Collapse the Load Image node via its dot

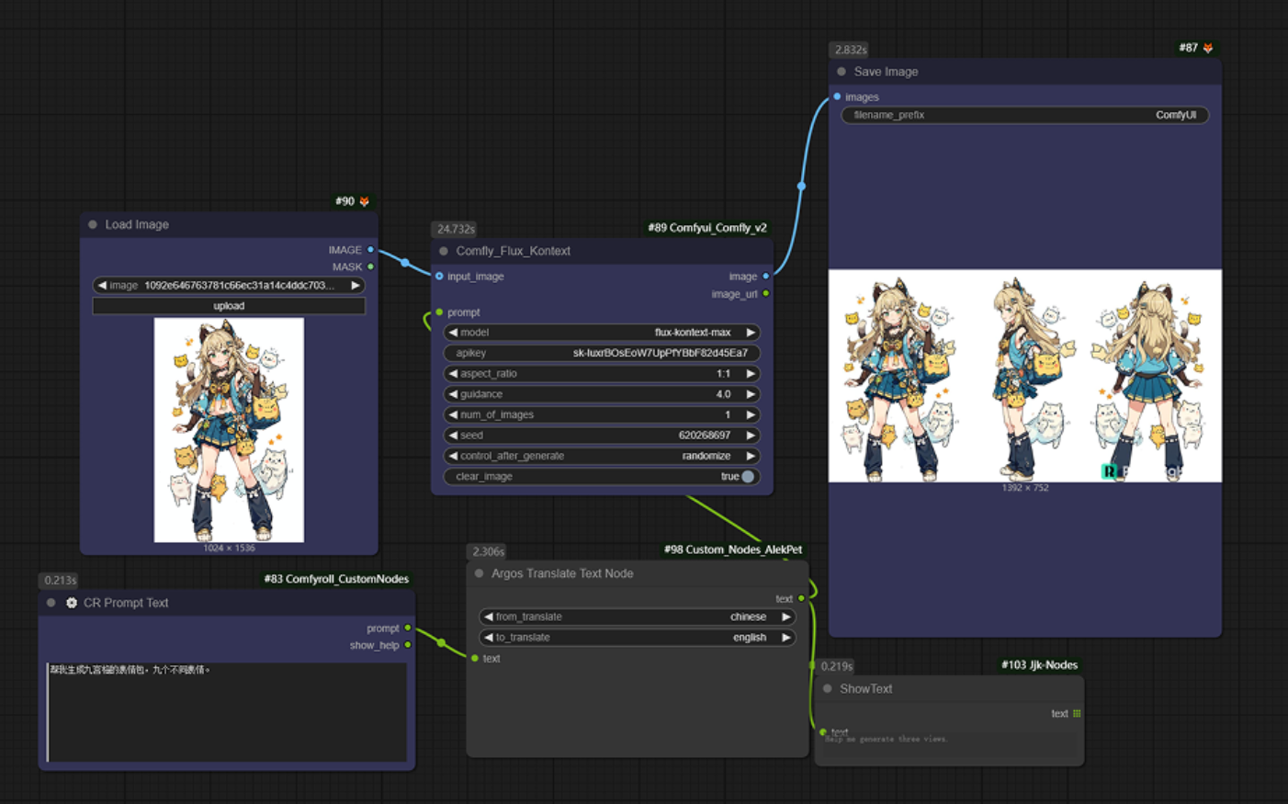(93, 224)
